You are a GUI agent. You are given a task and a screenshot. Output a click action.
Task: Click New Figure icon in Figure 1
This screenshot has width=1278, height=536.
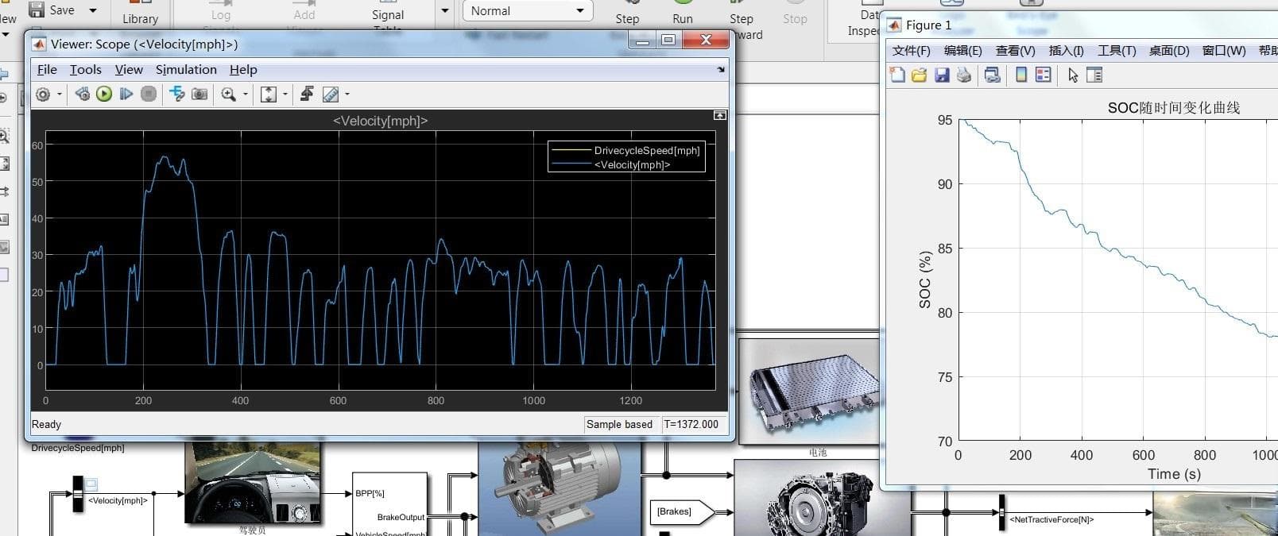(x=897, y=75)
